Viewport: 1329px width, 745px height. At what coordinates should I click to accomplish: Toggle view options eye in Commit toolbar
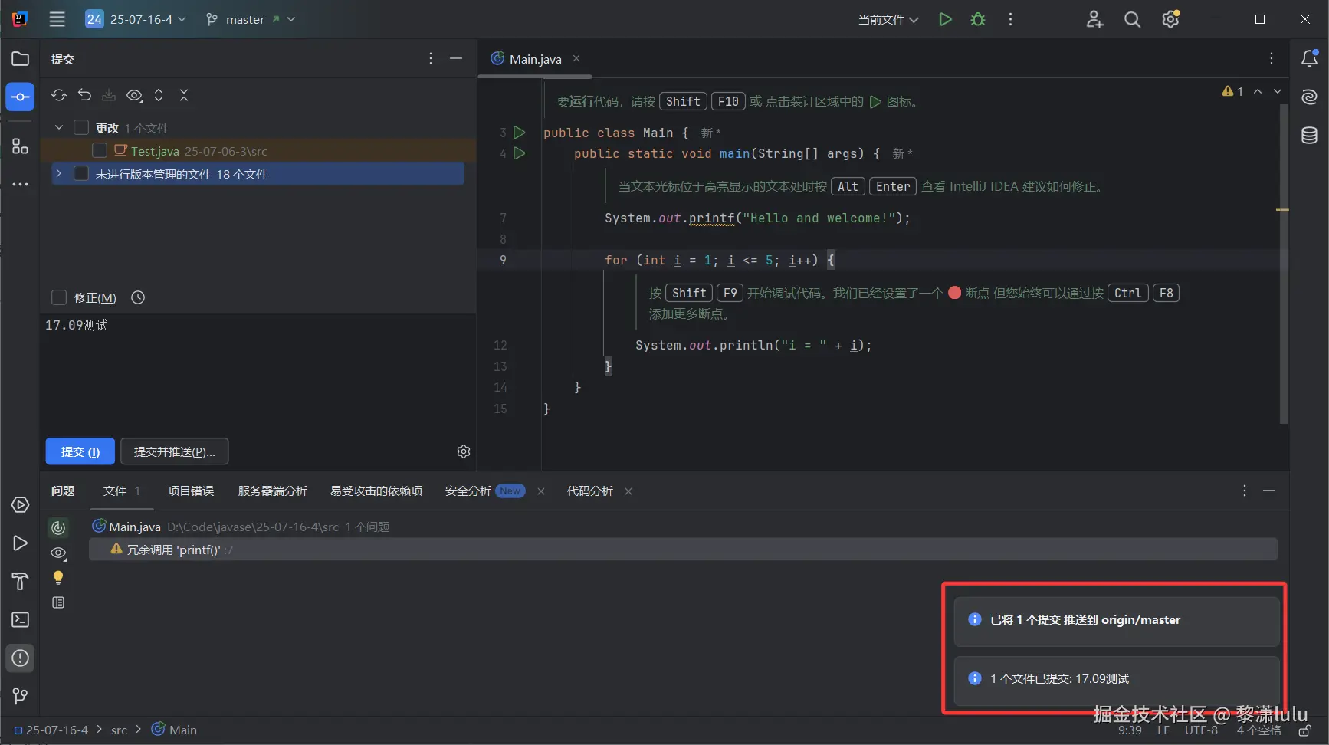click(134, 95)
